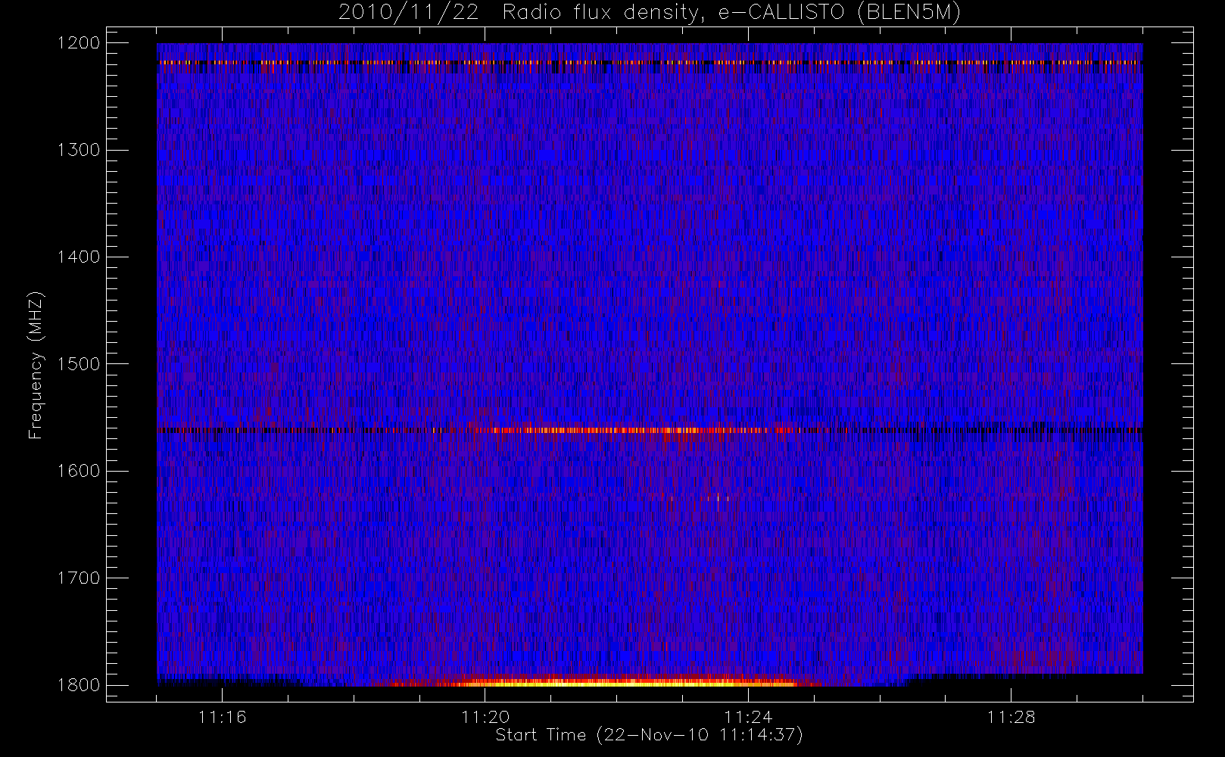This screenshot has width=1225, height=757.
Task: Click the 11:24 time tick label
Action: point(748,717)
